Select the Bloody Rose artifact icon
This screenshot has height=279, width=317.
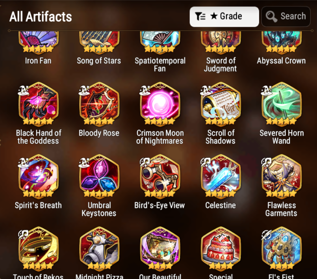coord(99,104)
